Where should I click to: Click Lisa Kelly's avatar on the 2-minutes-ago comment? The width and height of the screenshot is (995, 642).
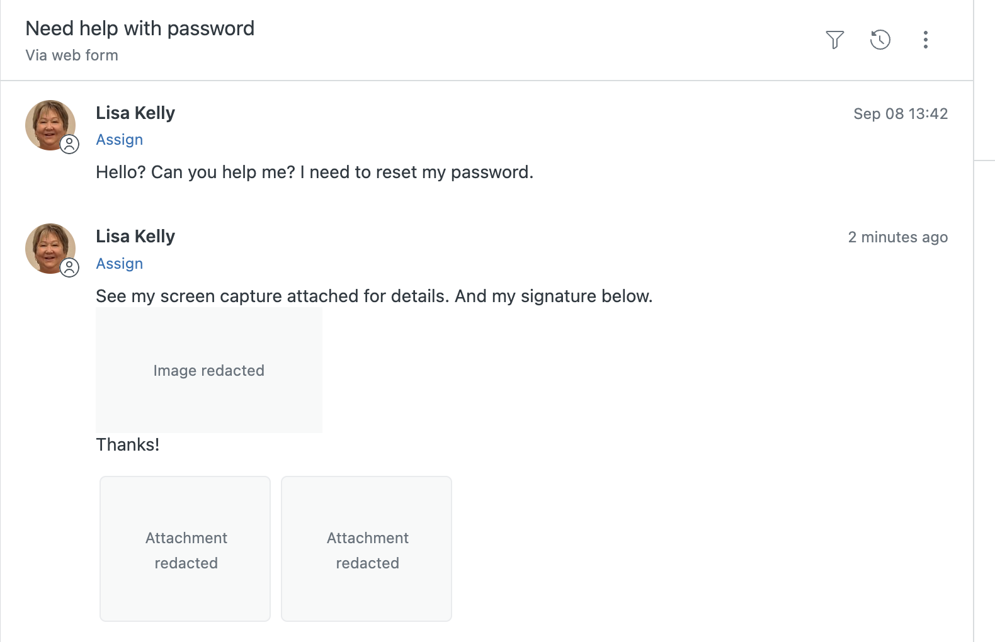pos(49,247)
